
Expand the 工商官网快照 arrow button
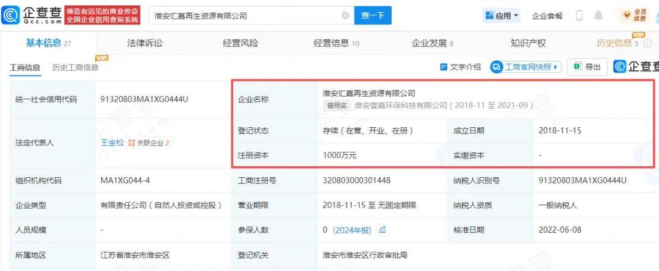coord(556,67)
